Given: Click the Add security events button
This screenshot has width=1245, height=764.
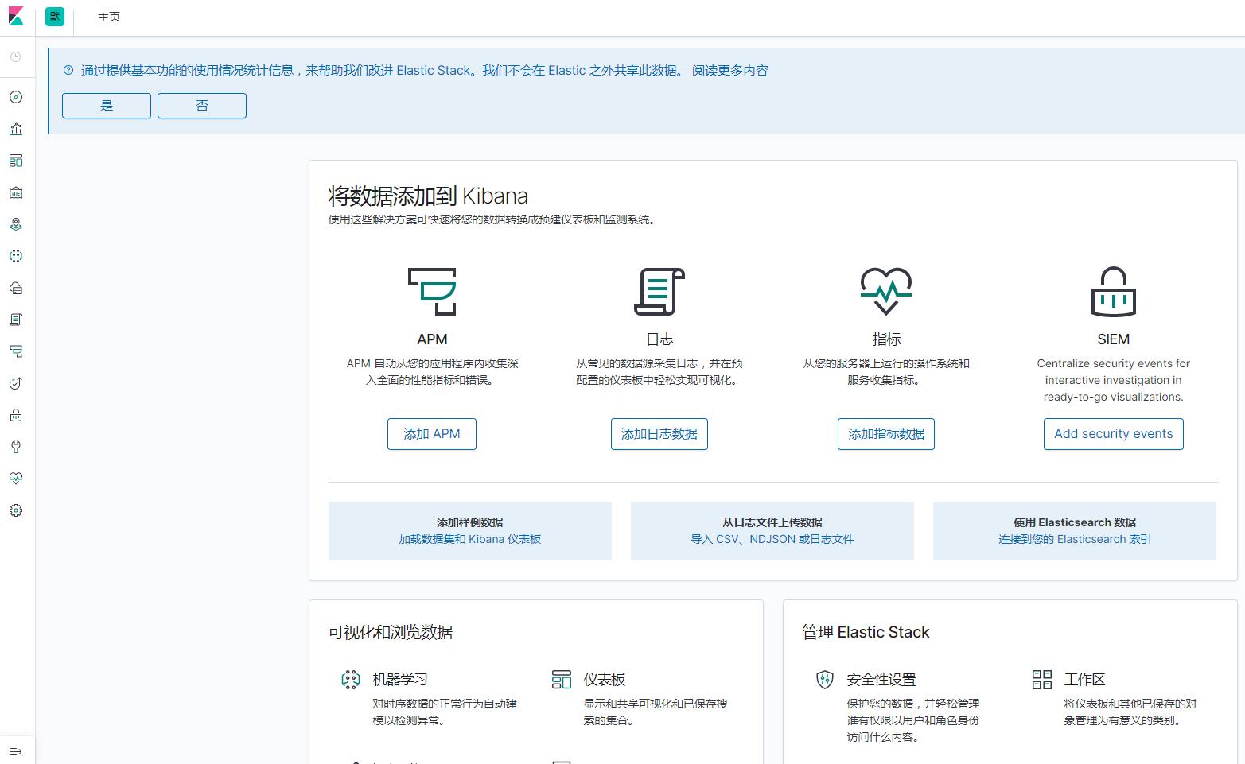Looking at the screenshot, I should coord(1114,434).
